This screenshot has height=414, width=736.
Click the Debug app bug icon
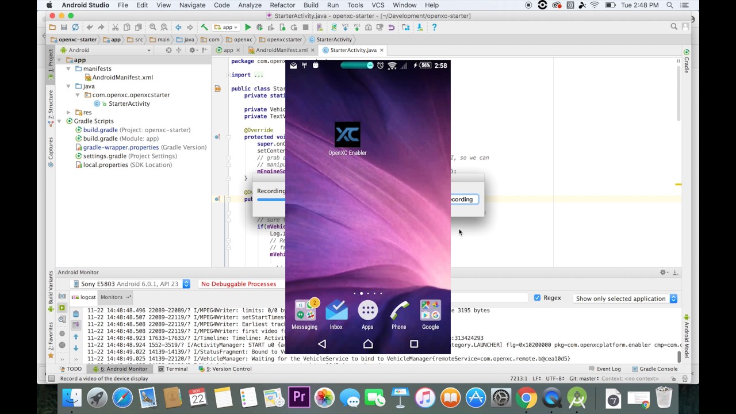259,27
